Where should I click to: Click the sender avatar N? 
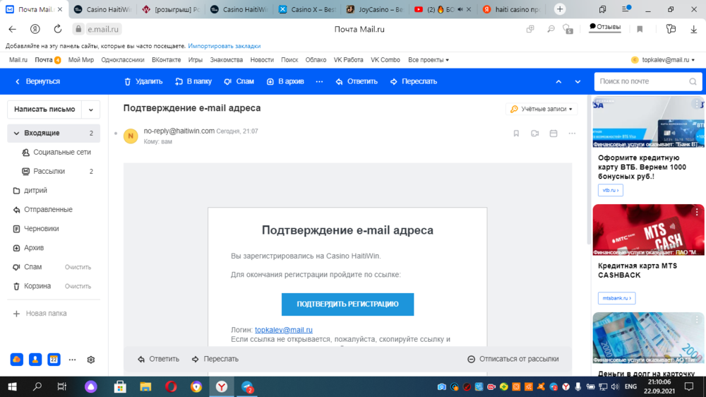[131, 136]
